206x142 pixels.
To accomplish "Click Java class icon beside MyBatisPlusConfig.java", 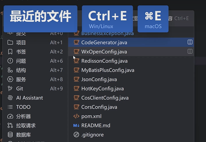I will (76, 70).
